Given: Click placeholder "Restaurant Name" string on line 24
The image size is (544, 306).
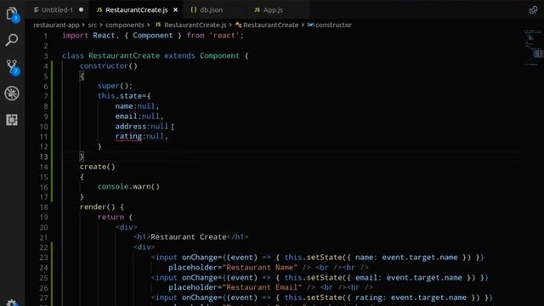Looking at the screenshot, I should click(259, 267).
